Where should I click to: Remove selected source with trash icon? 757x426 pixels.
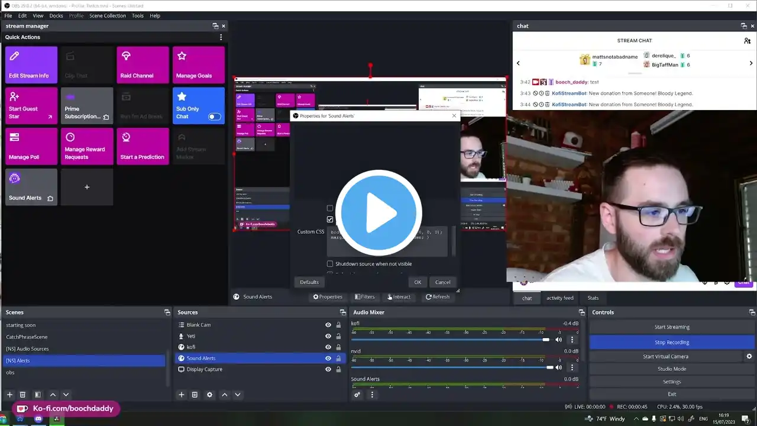[x=195, y=395]
